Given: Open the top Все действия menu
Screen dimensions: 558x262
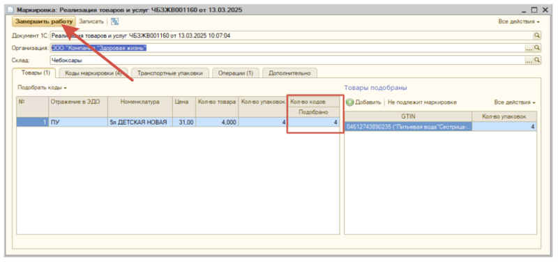Looking at the screenshot, I should [x=519, y=22].
